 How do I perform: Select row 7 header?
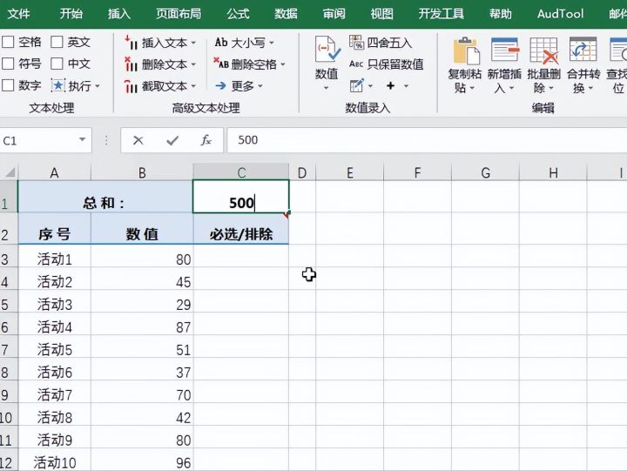pyautogui.click(x=9, y=347)
